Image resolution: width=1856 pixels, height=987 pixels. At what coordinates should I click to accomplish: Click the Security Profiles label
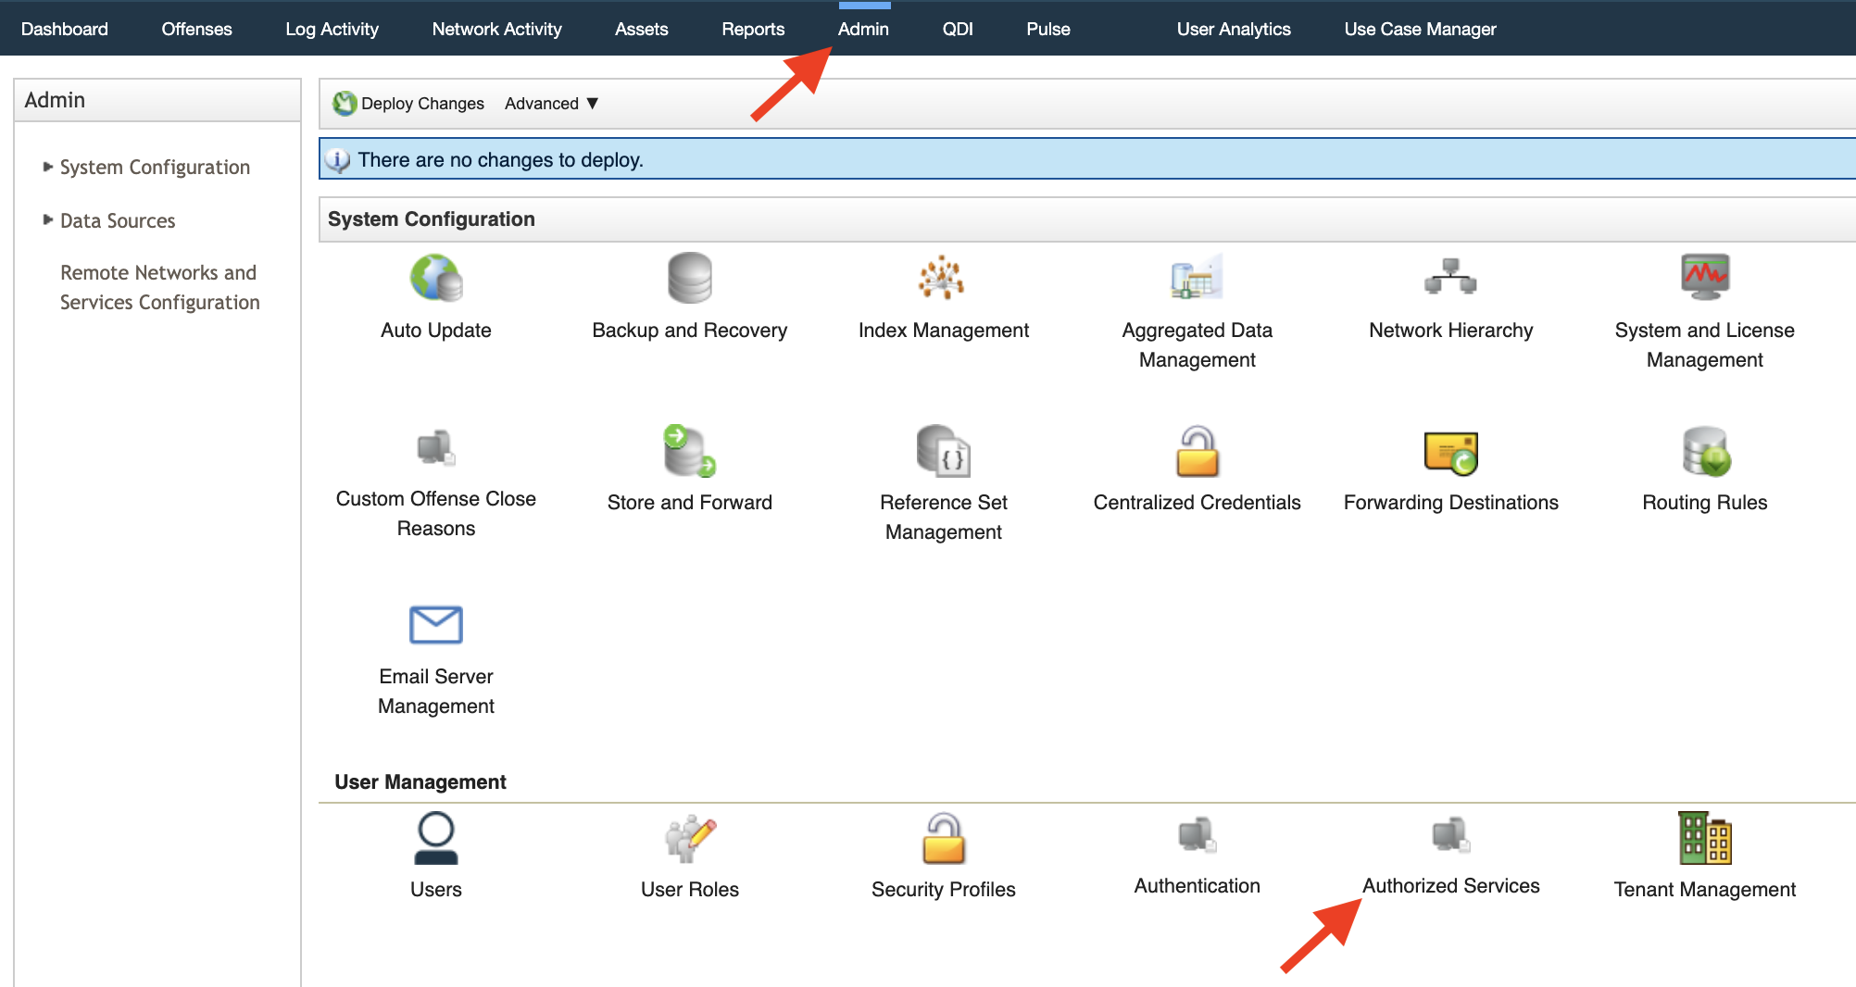[x=943, y=889]
